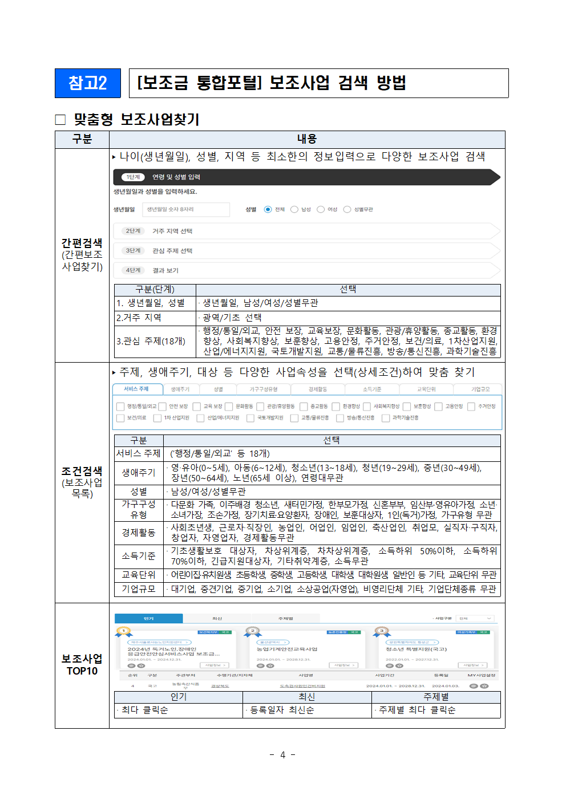Check the 보훈향상 checkbox
Viewport: 566px width, 800px height.
coord(407,407)
